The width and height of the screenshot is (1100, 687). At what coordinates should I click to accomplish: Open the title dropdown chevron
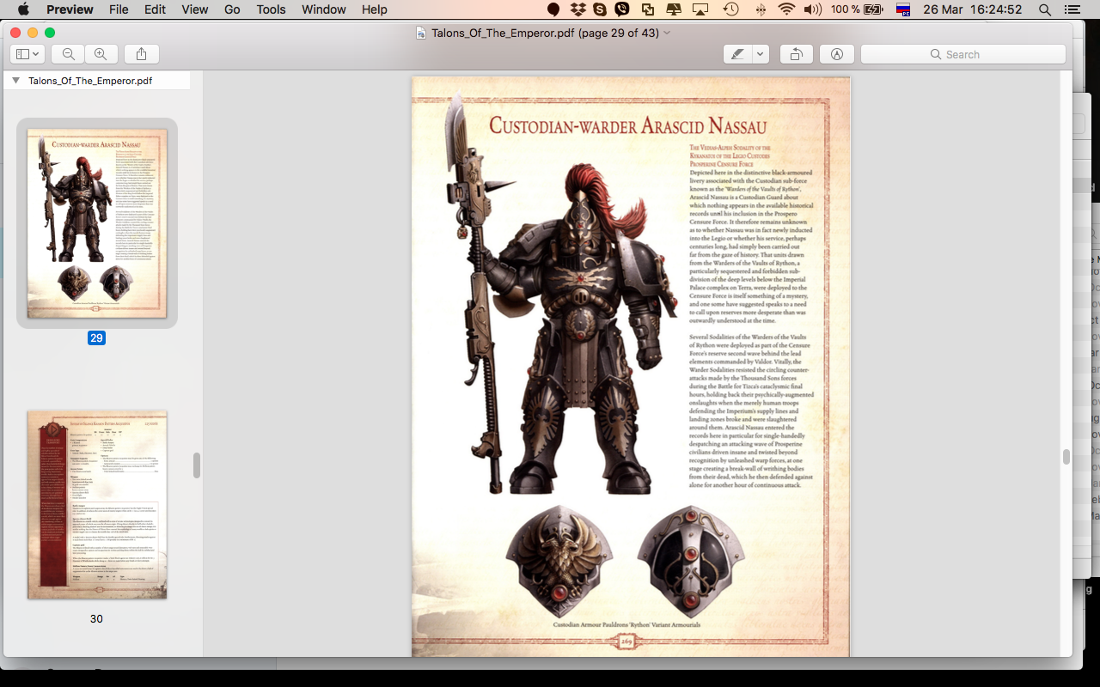668,33
